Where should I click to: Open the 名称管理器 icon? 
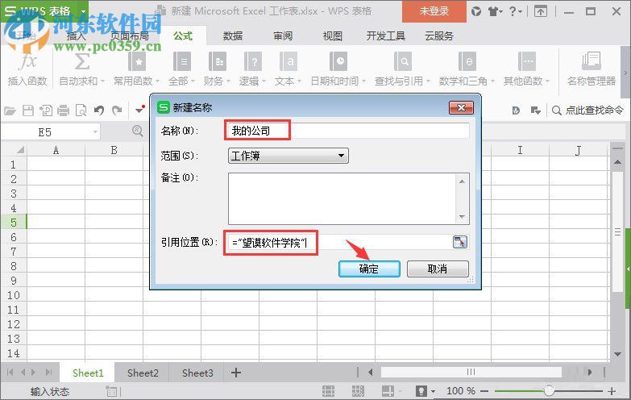592,61
